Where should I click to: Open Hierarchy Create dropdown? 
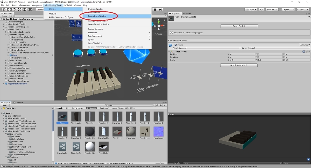coord(5,16)
